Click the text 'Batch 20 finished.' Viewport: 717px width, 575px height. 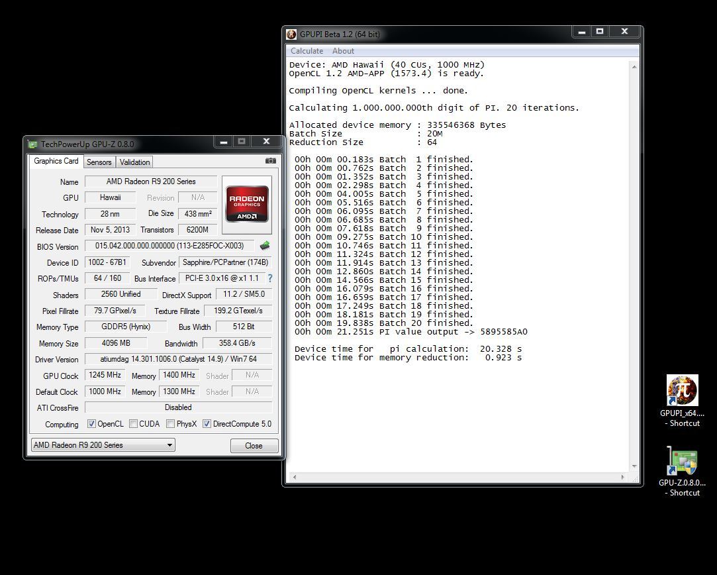point(426,323)
